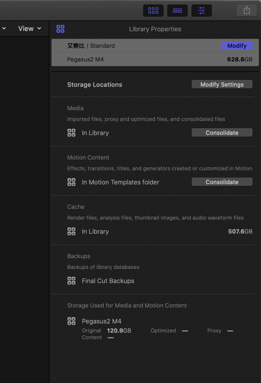
Task: Click icon next to In Motion Templates folder
Action: [x=71, y=182]
